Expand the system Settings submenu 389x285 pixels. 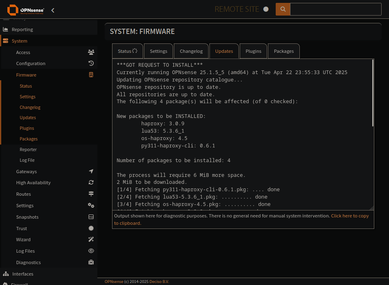coord(49,205)
